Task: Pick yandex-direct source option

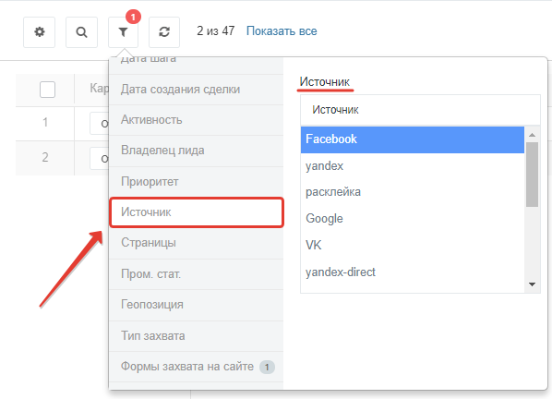Action: [x=413, y=272]
